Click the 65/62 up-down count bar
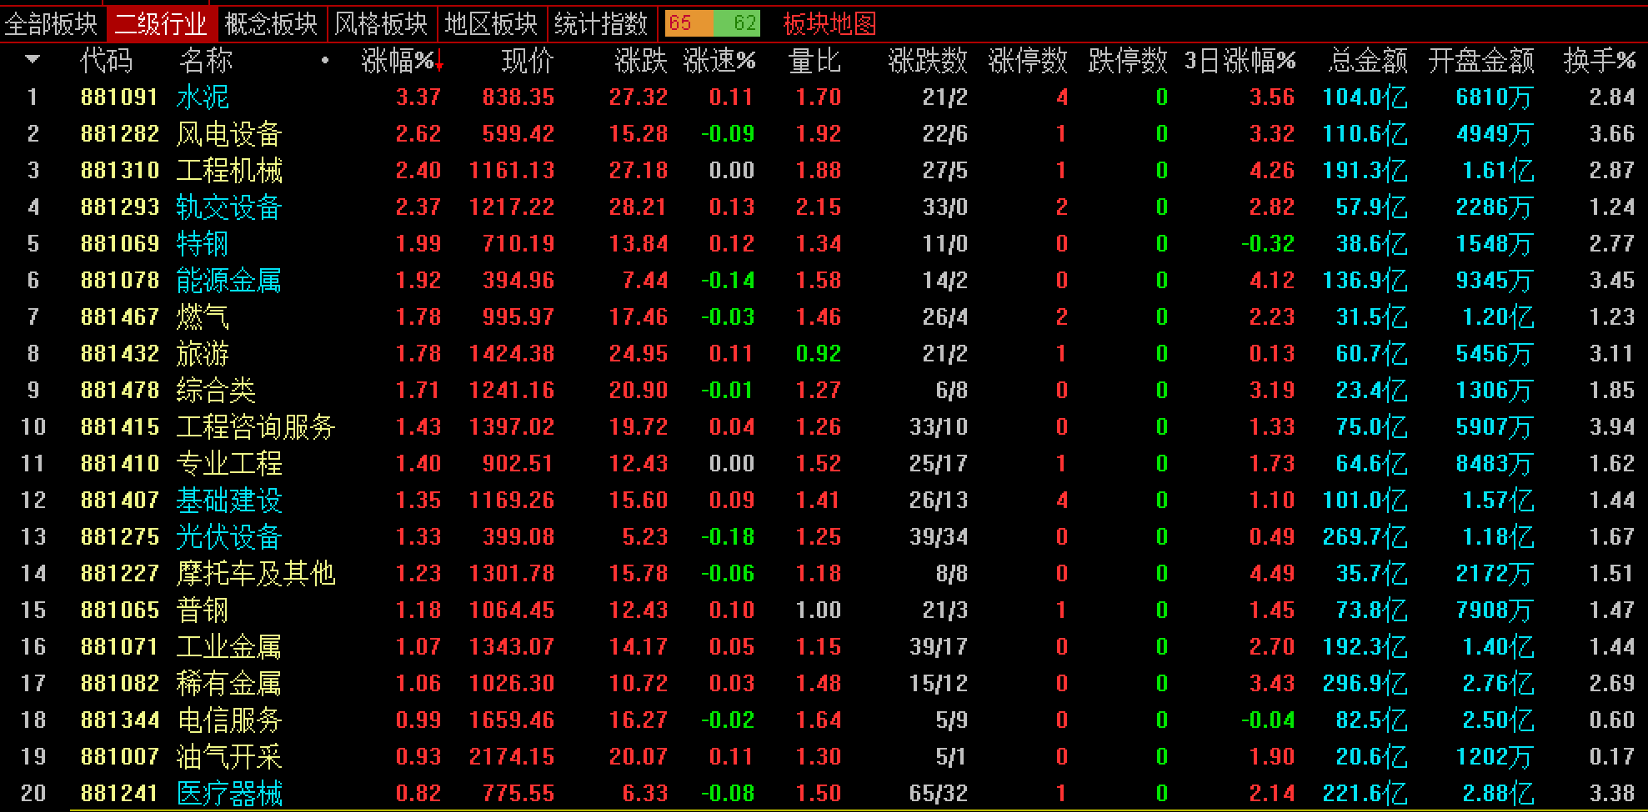 [x=713, y=23]
